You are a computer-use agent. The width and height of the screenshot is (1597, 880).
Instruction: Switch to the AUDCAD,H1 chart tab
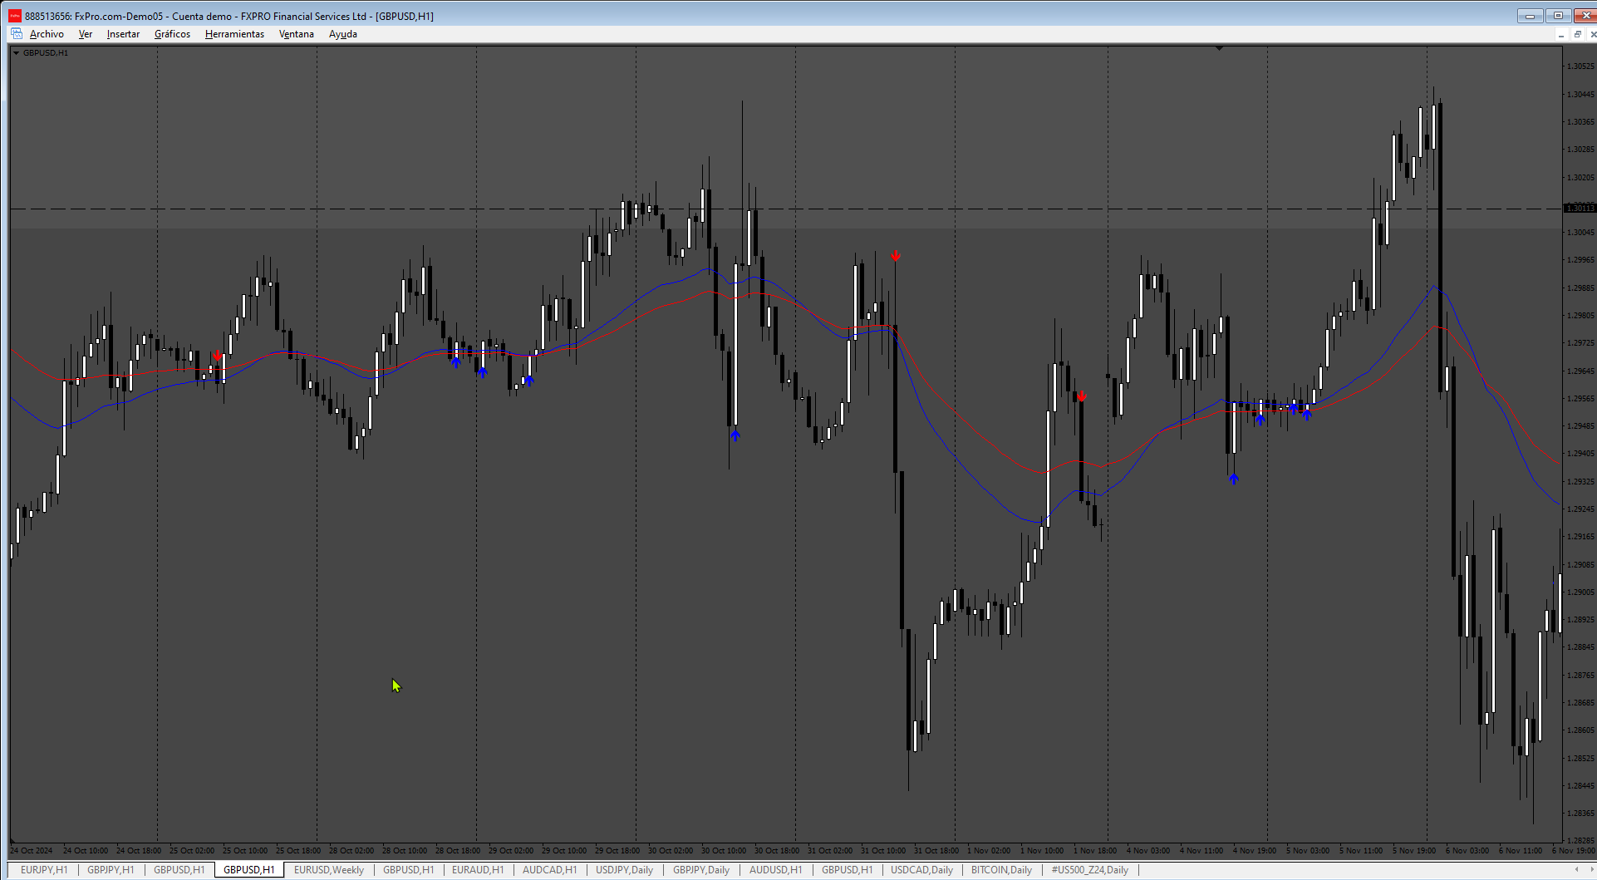click(x=549, y=870)
